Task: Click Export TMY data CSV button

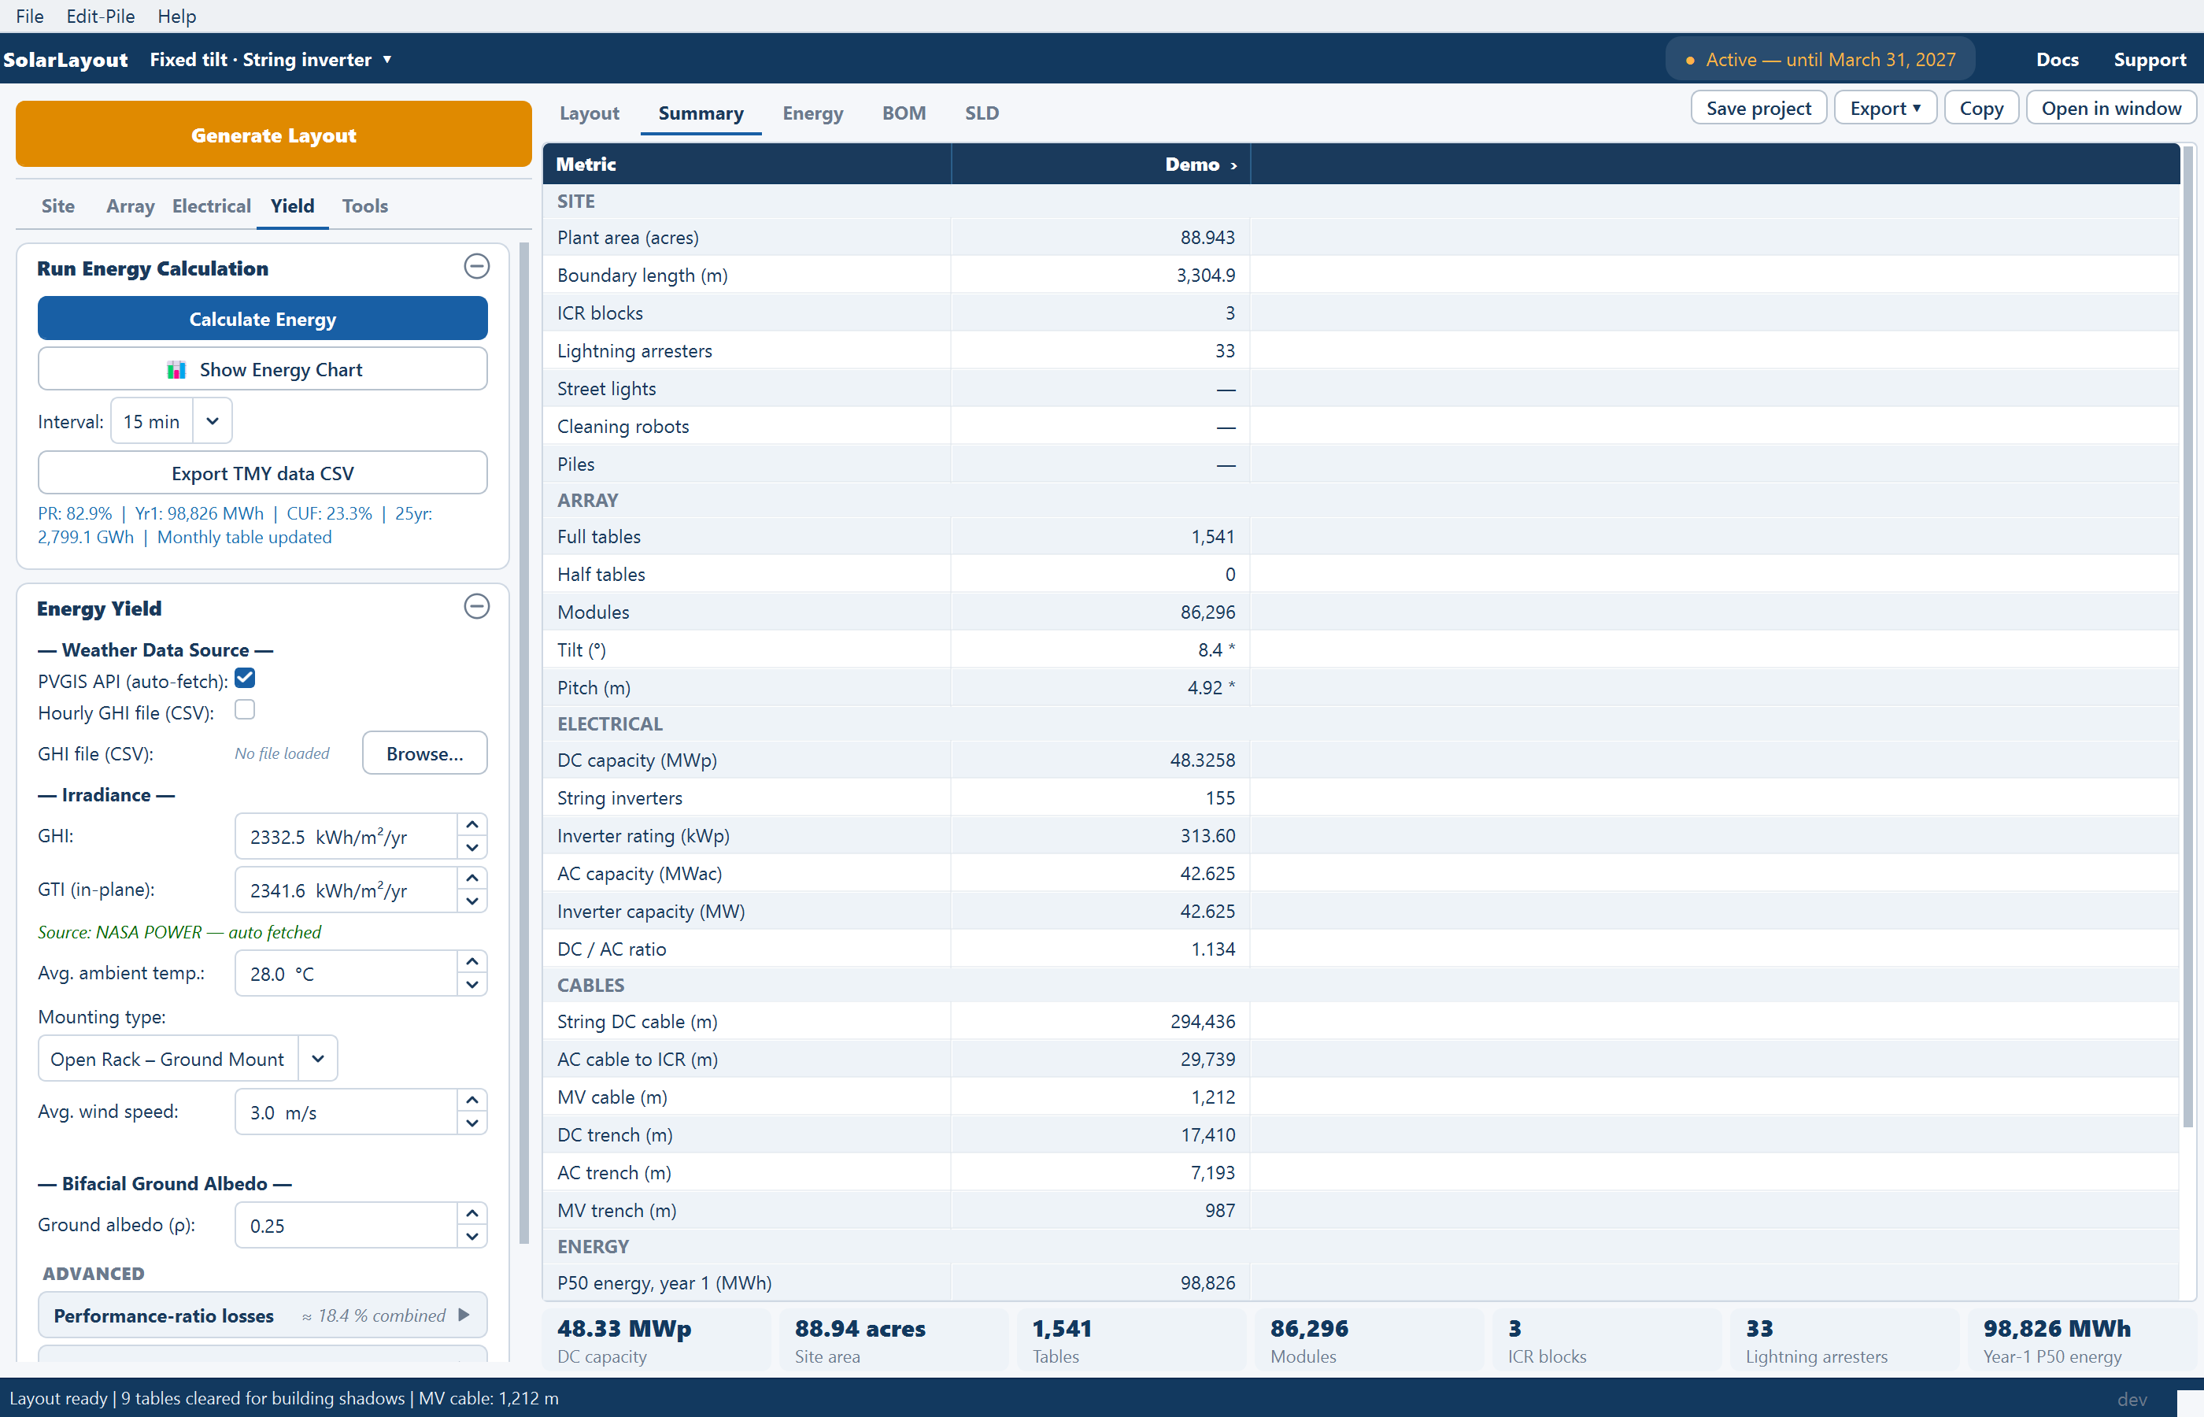Action: (x=262, y=473)
